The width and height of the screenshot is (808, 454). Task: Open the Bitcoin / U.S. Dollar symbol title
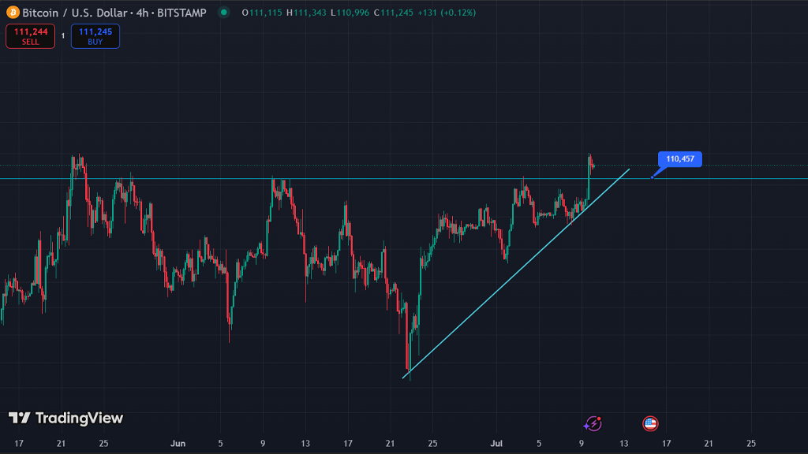pos(114,13)
